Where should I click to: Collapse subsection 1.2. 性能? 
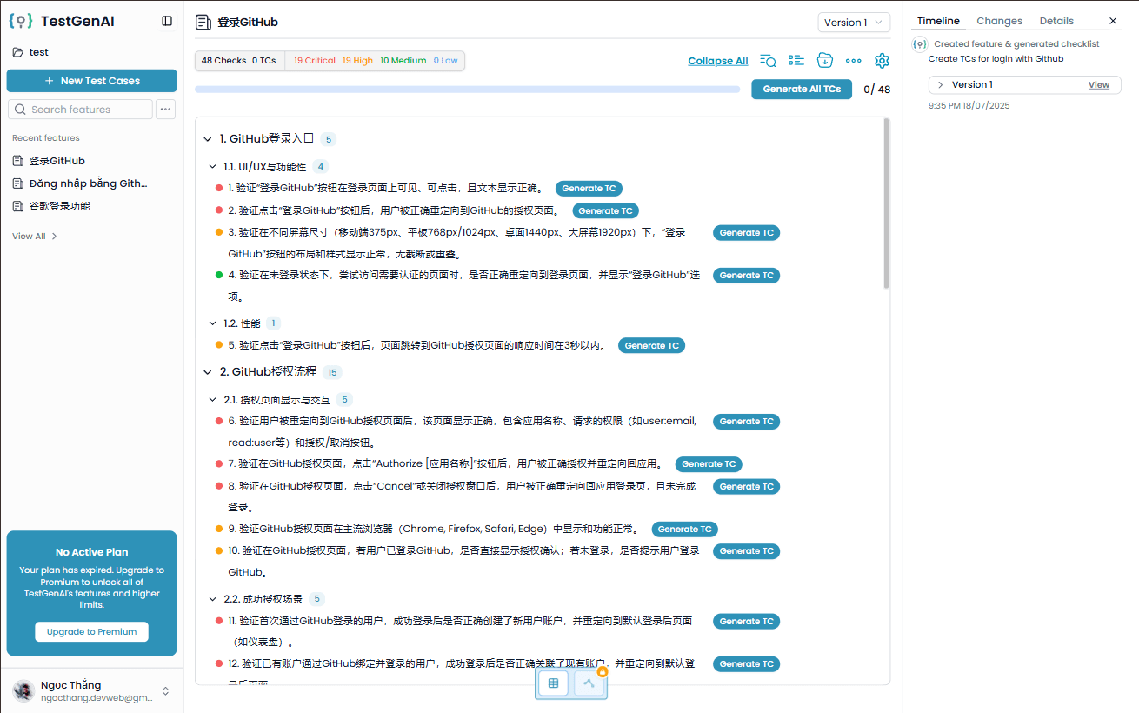click(x=213, y=323)
